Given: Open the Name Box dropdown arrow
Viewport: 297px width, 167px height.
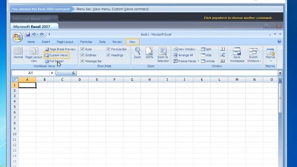Looking at the screenshot, I should point(52,73).
